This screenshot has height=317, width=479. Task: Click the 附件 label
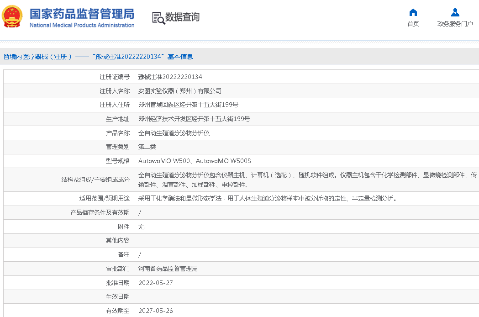pos(123,227)
